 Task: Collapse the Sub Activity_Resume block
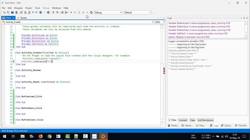point(15,70)
